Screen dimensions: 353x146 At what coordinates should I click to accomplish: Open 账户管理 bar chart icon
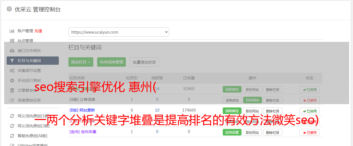(12, 31)
